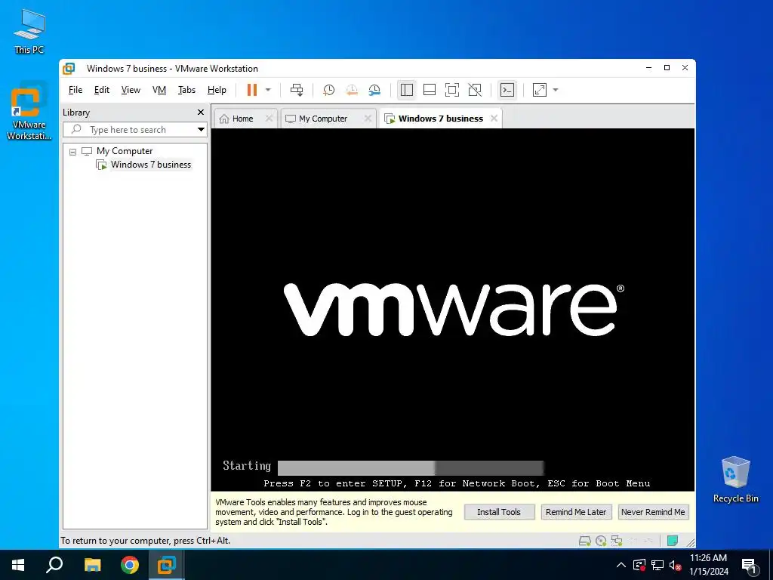Open the VM menu
The image size is (773, 580).
point(159,90)
